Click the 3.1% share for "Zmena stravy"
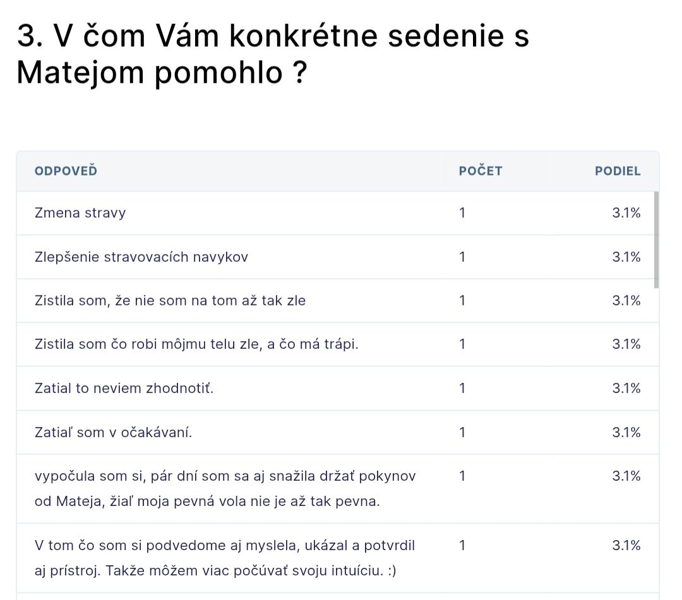682x600 pixels. (626, 213)
